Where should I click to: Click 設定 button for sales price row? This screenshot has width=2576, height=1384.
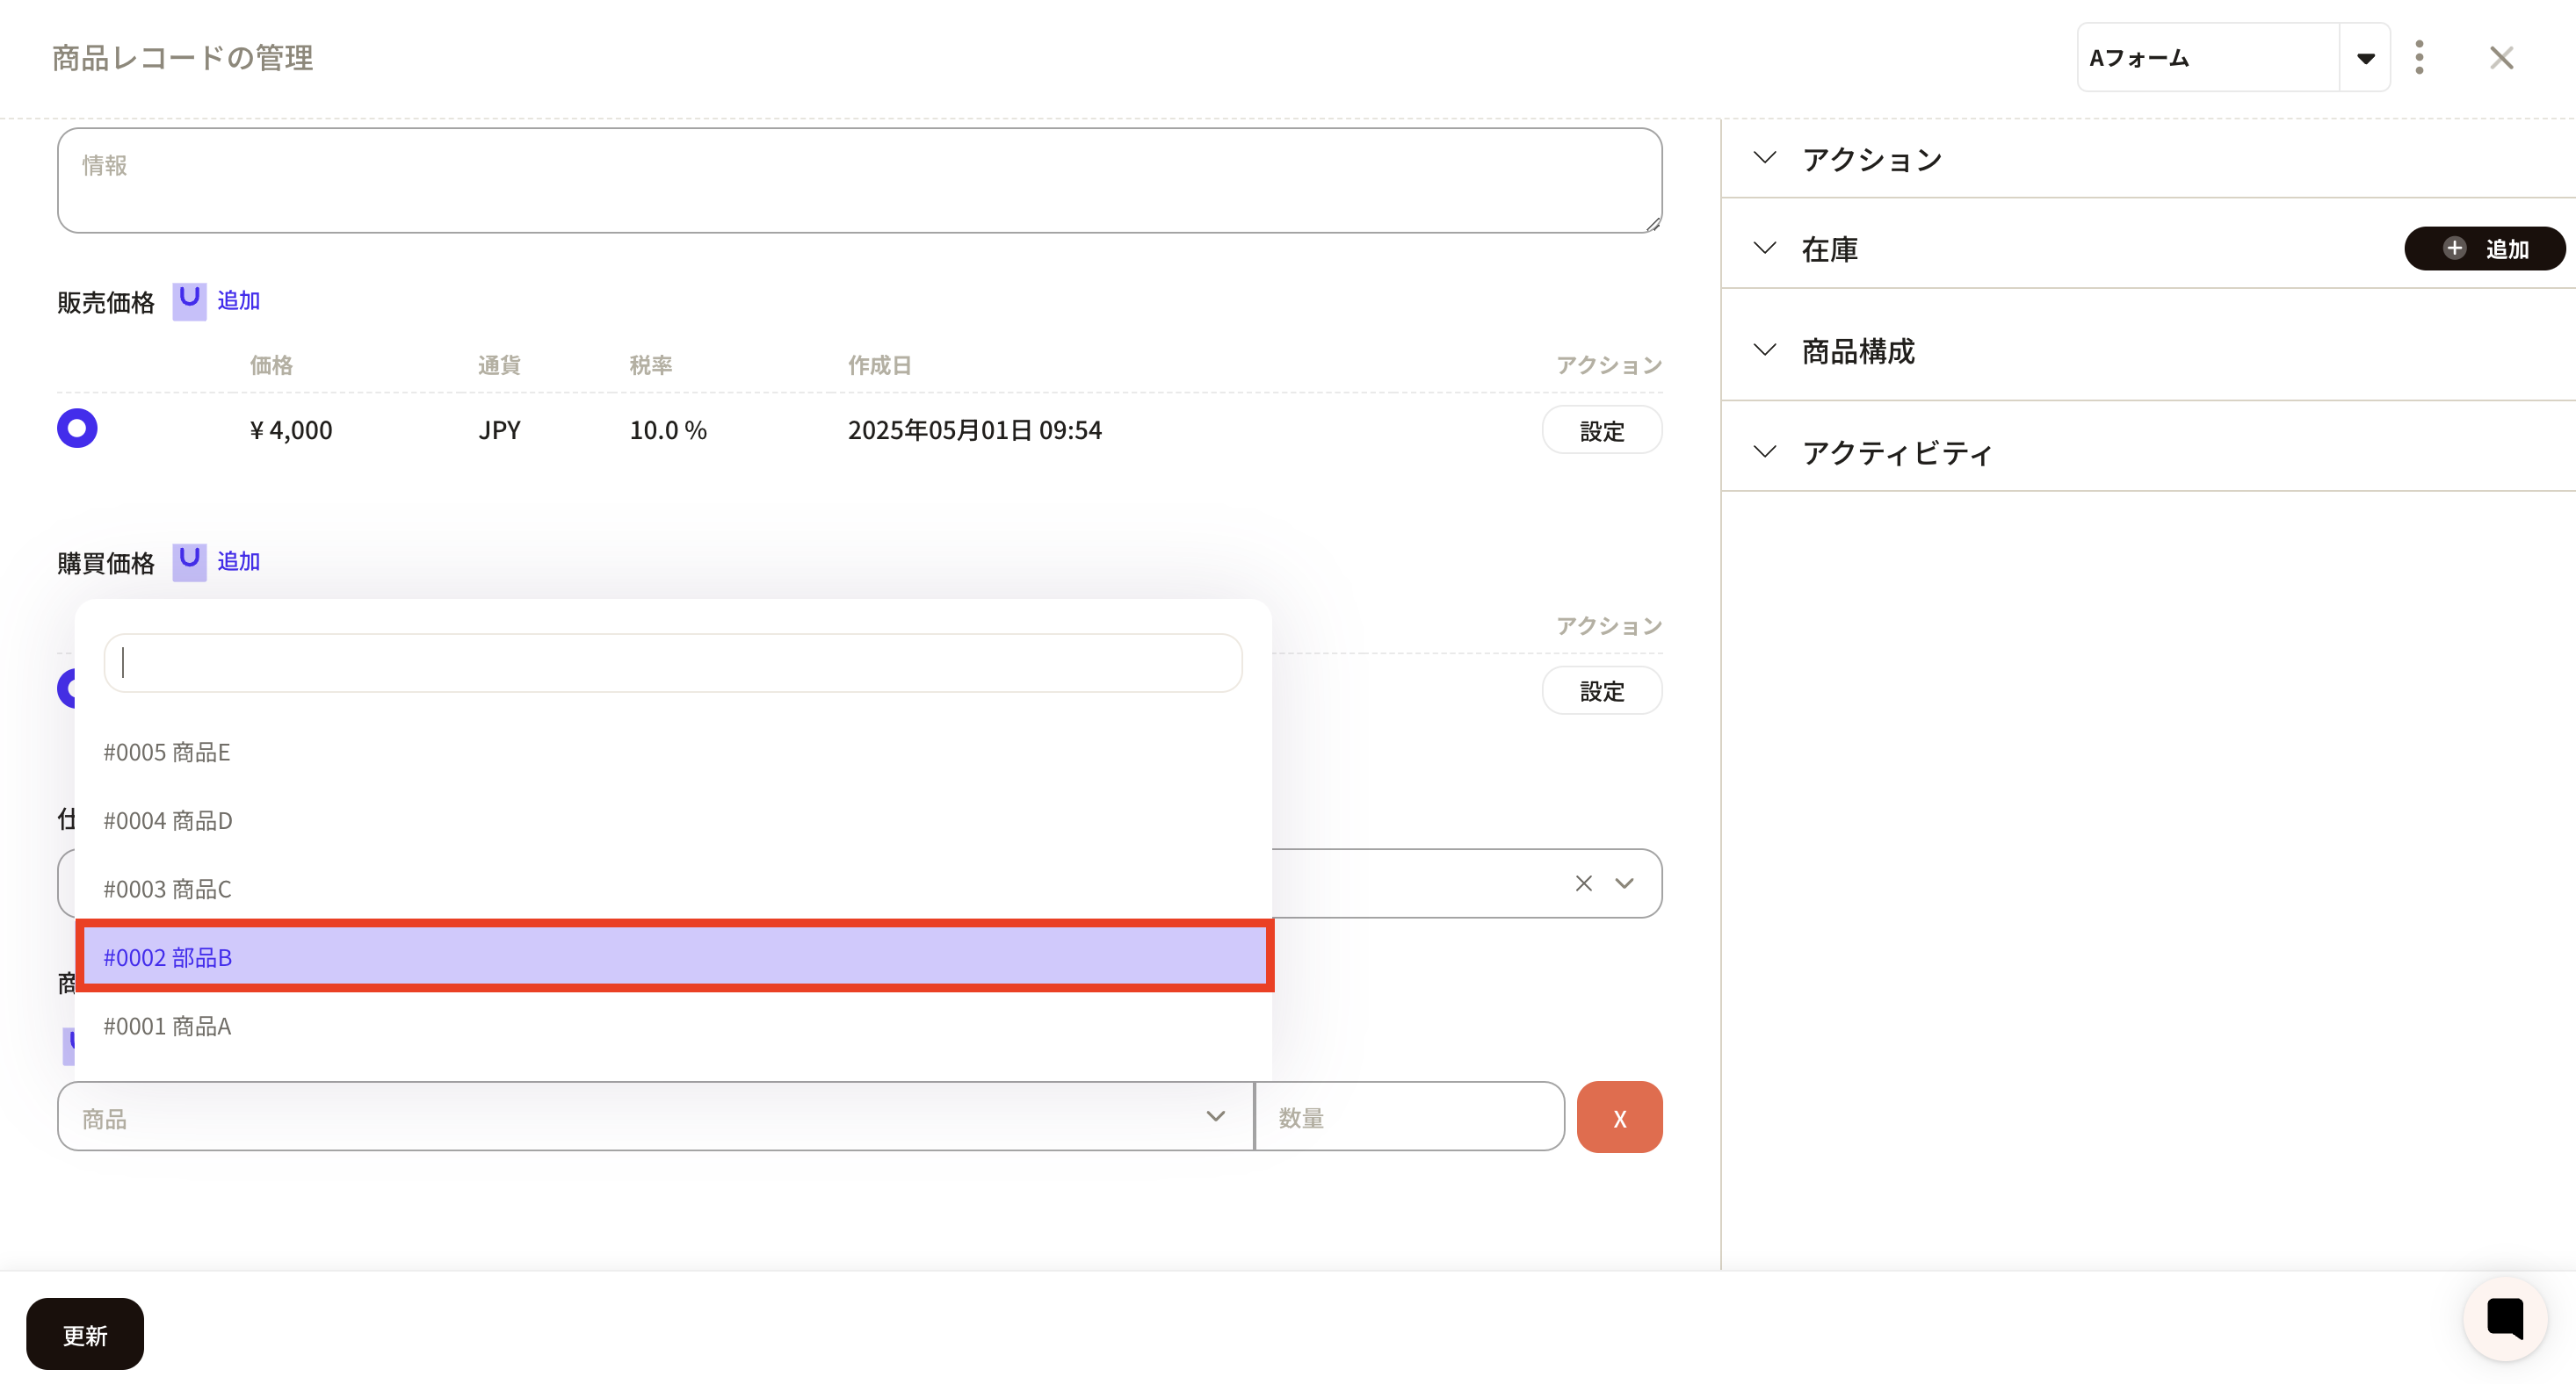[x=1601, y=430]
